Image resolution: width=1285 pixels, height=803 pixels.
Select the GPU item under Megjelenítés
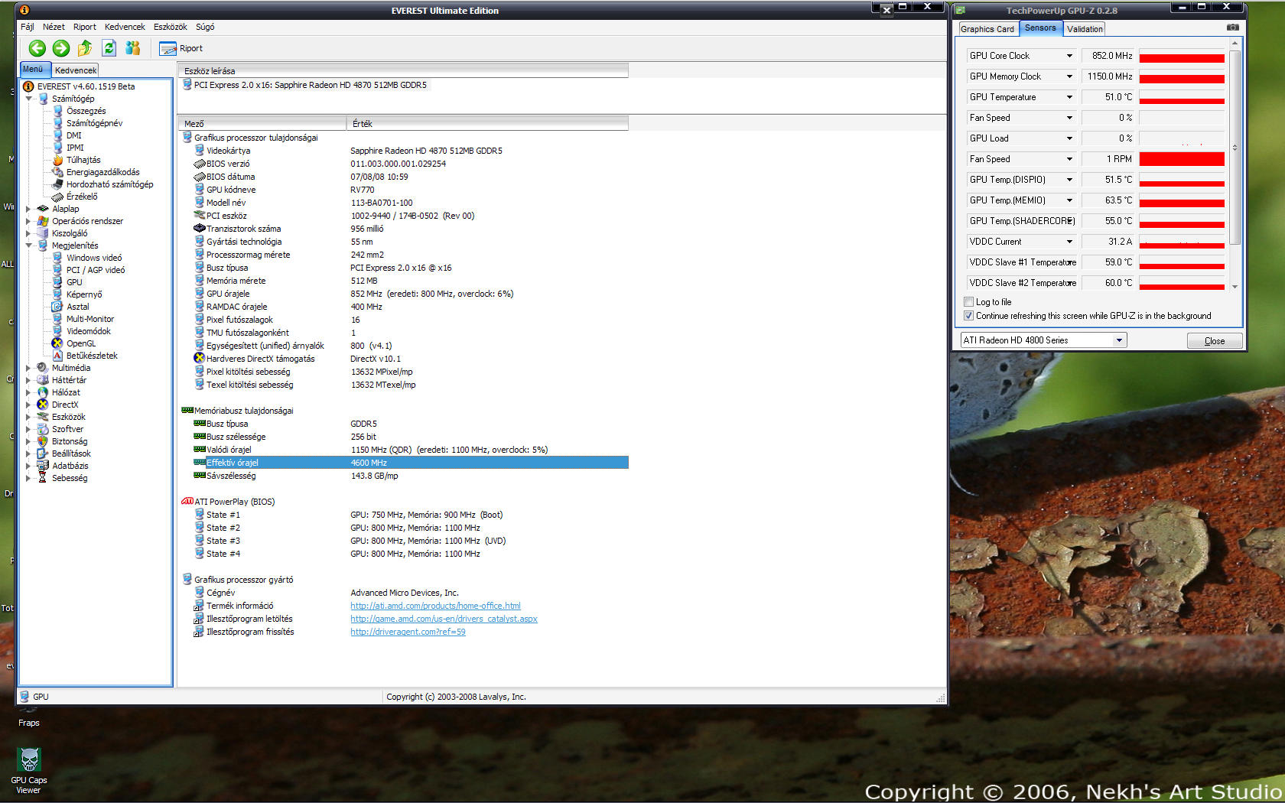point(73,282)
